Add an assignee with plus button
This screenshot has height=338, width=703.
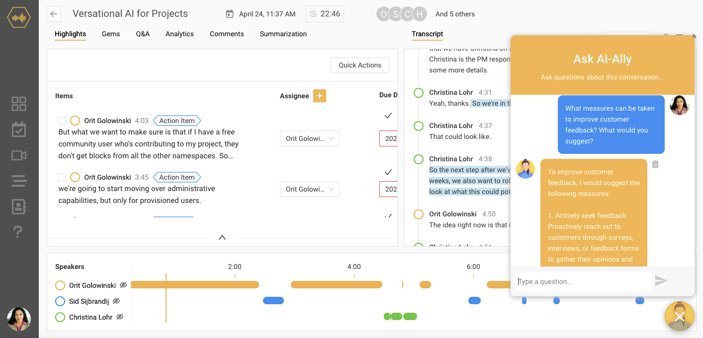320,96
